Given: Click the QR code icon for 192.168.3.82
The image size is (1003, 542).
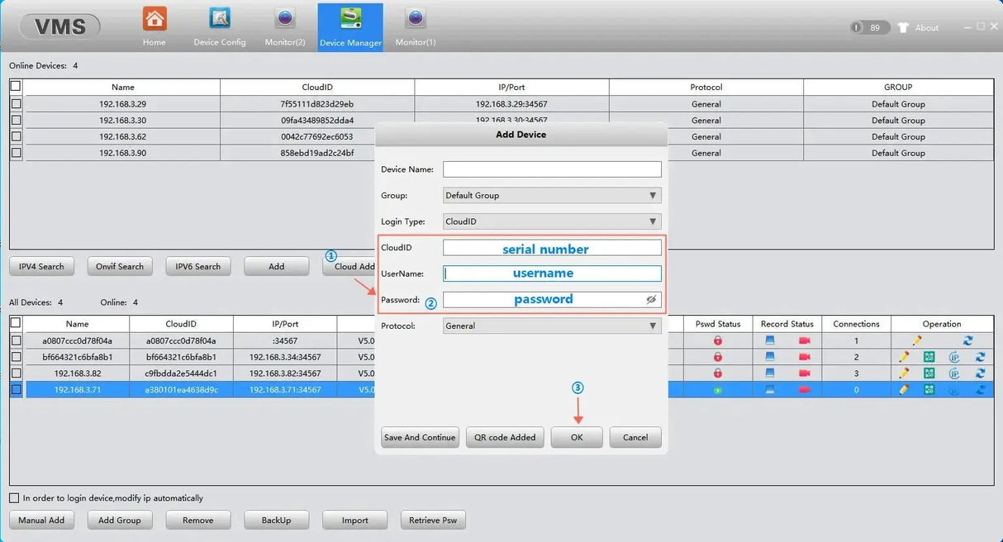Looking at the screenshot, I should pyautogui.click(x=929, y=373).
